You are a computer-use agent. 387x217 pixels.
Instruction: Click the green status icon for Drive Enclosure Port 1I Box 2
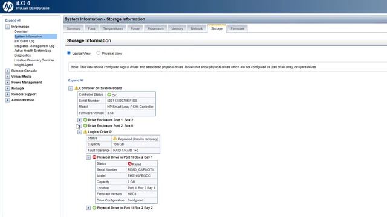(x=85, y=119)
